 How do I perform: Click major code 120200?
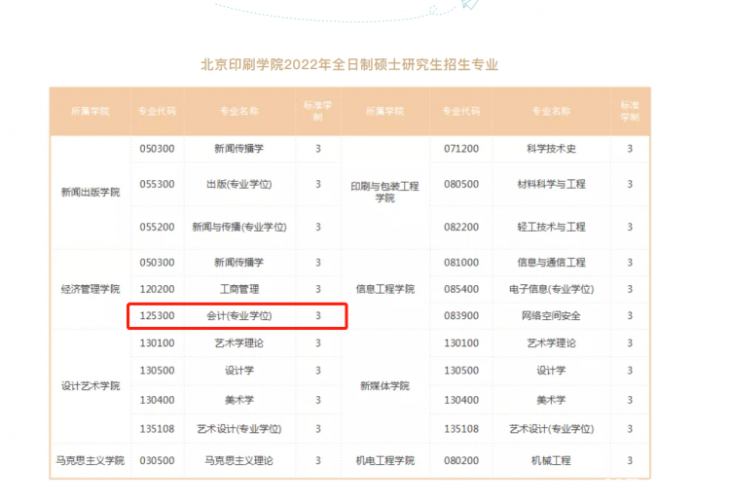tap(158, 289)
